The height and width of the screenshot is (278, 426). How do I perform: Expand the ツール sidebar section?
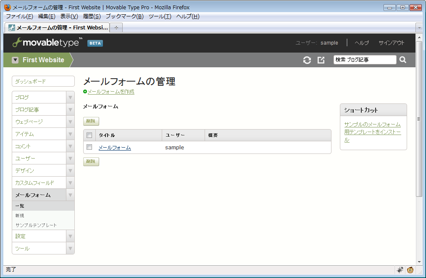pyautogui.click(x=70, y=248)
